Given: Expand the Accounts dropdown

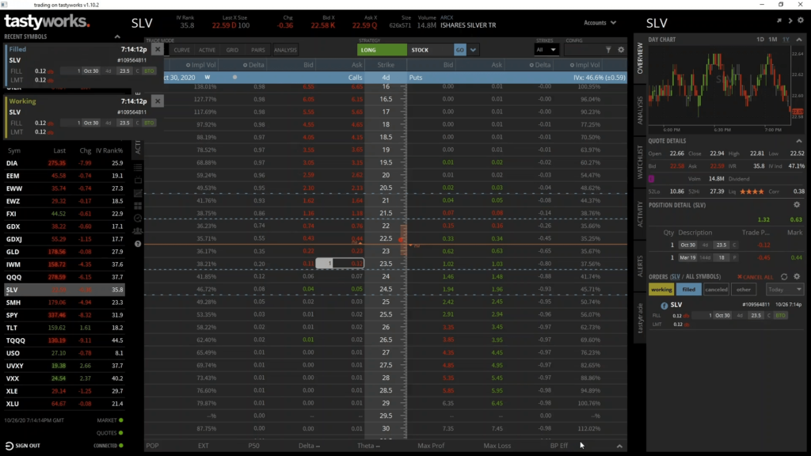Looking at the screenshot, I should coord(601,23).
